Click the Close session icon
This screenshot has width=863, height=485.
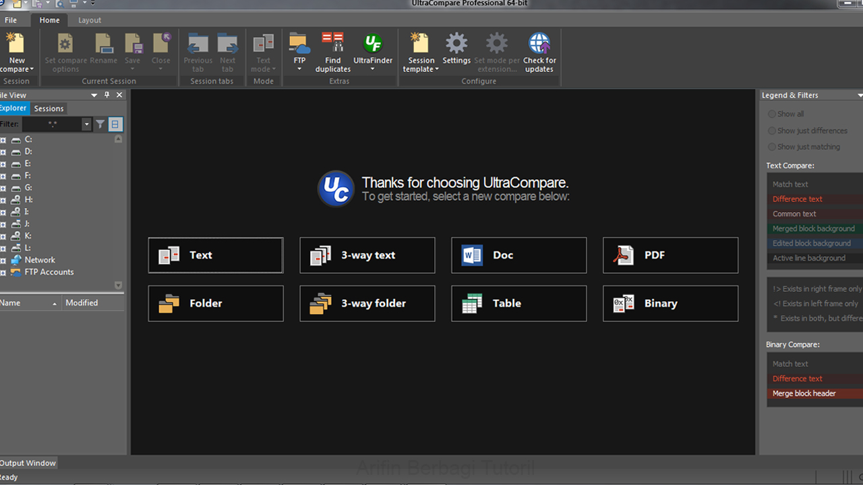[161, 44]
